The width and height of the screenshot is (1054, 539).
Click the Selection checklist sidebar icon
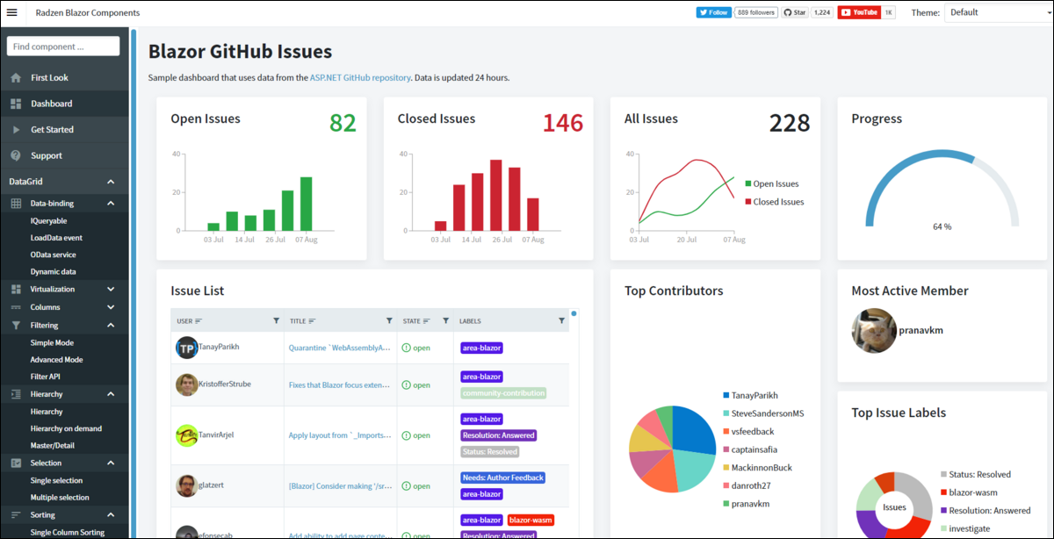(15, 463)
